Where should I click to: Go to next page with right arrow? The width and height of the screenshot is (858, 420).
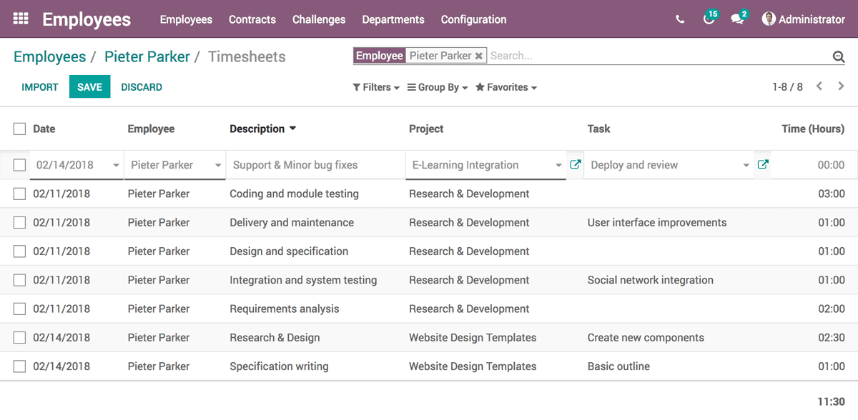click(x=841, y=86)
